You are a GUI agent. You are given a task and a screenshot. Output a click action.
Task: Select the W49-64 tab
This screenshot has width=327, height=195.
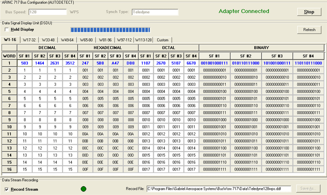(x=67, y=40)
